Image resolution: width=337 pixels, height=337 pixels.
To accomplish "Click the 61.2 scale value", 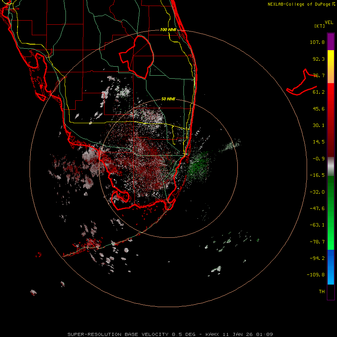I will coord(319,92).
